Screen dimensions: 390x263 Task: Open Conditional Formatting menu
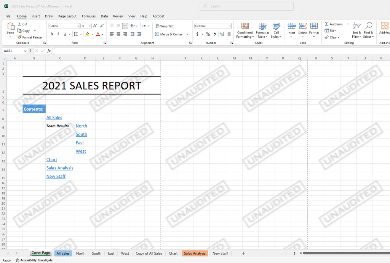pos(245,30)
